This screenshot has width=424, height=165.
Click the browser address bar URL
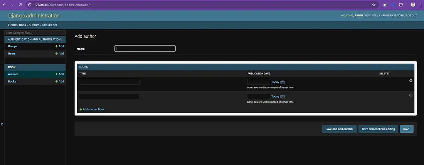[x=62, y=5]
